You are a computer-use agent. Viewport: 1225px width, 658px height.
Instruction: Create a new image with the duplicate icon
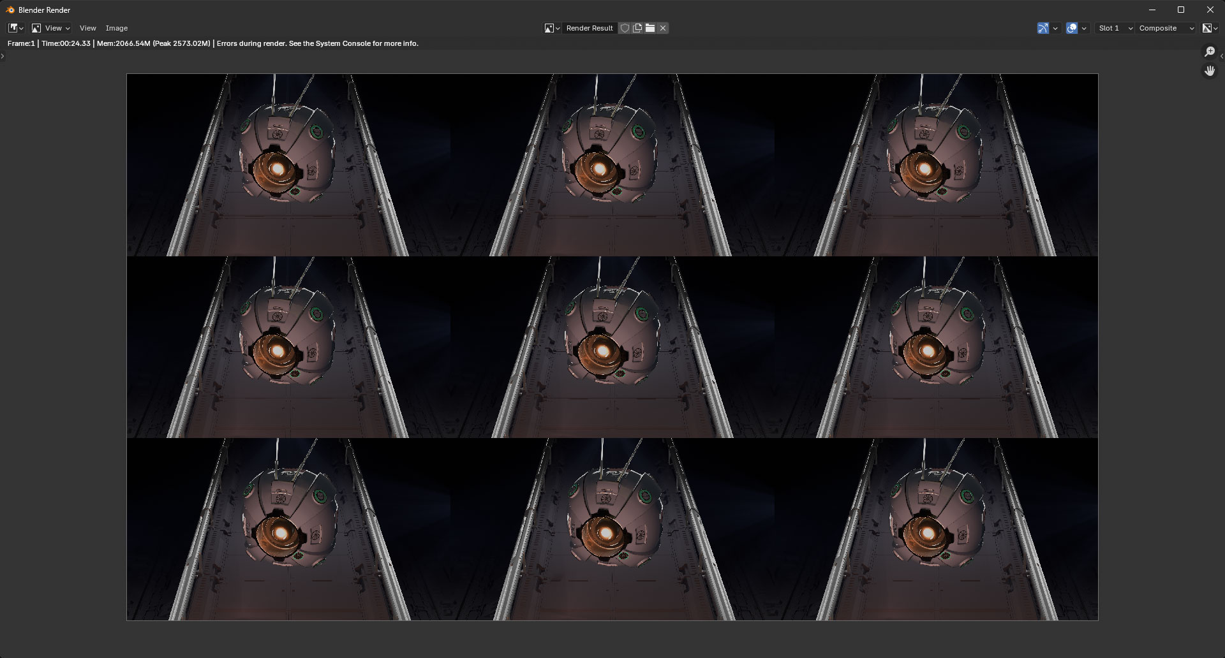(x=637, y=28)
